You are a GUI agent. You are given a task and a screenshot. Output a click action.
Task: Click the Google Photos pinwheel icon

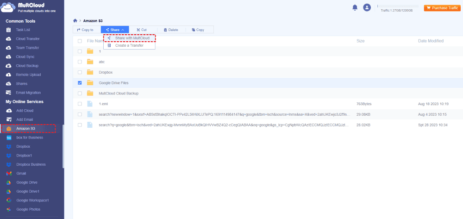tap(9, 209)
